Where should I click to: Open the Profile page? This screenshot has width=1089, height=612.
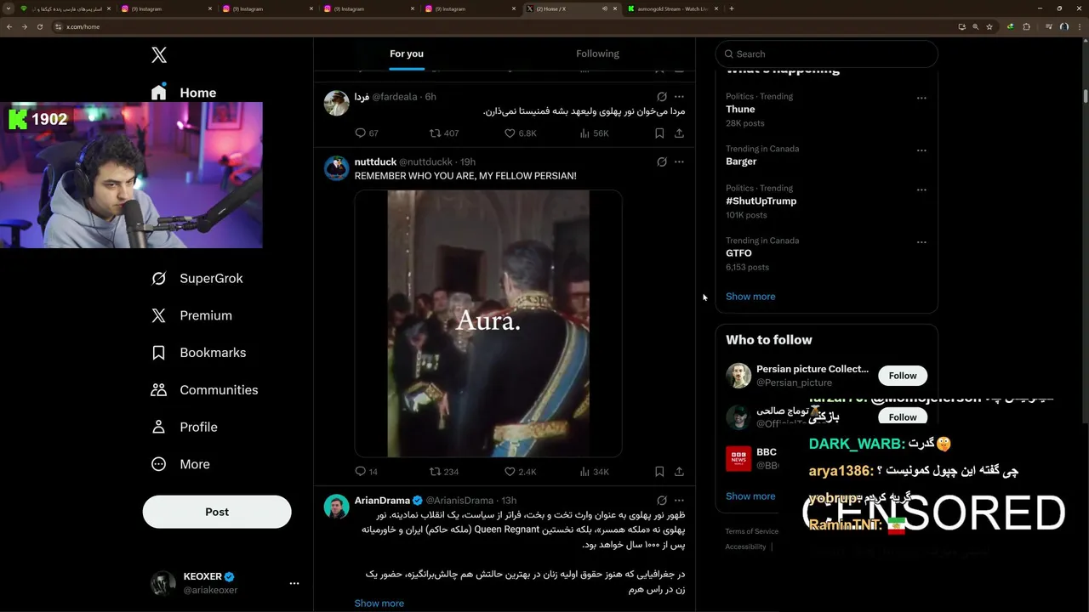point(184,428)
